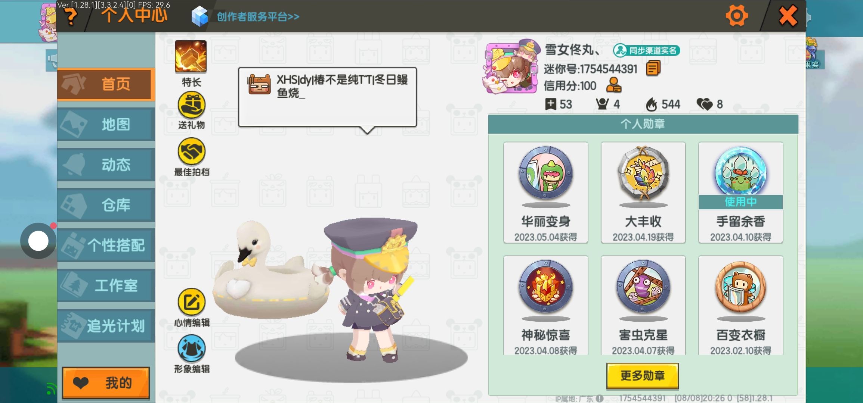Switch to the 地图 tab

point(106,125)
